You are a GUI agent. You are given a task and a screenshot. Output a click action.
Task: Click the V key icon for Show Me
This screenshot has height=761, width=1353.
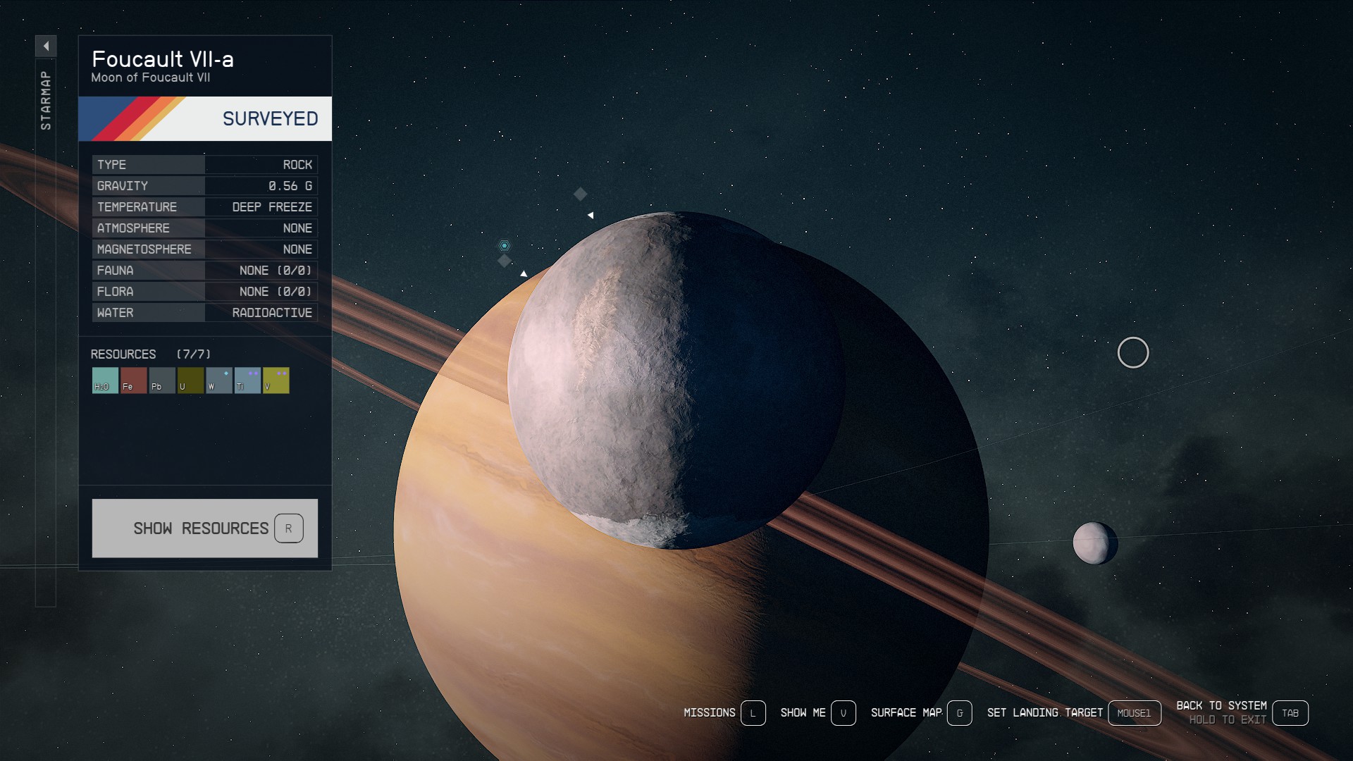coord(843,713)
